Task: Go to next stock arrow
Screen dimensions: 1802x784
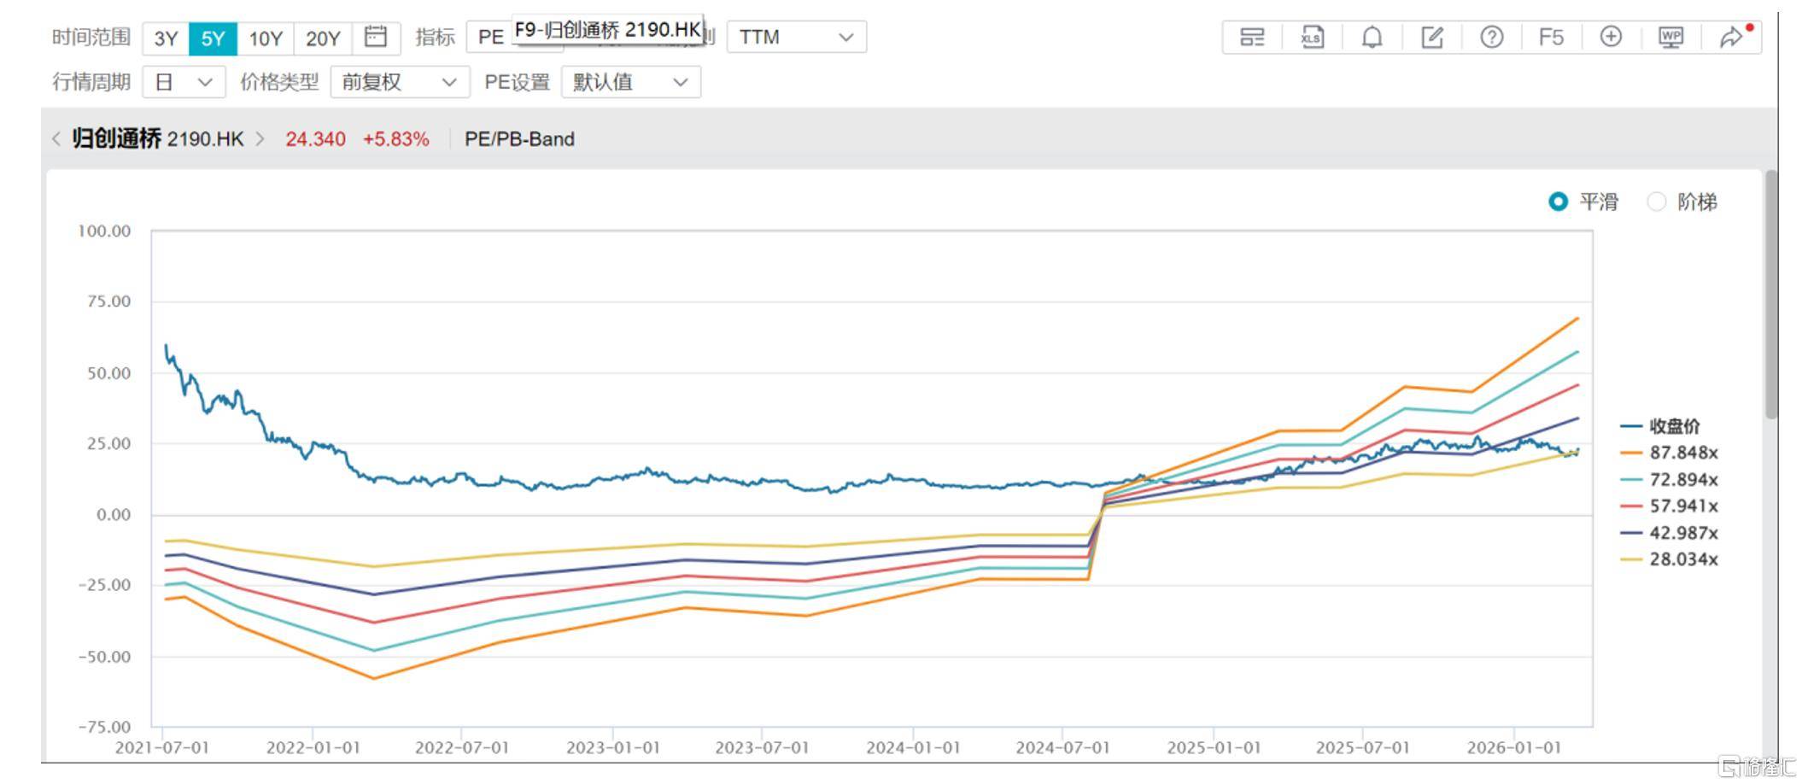Action: pyautogui.click(x=260, y=139)
